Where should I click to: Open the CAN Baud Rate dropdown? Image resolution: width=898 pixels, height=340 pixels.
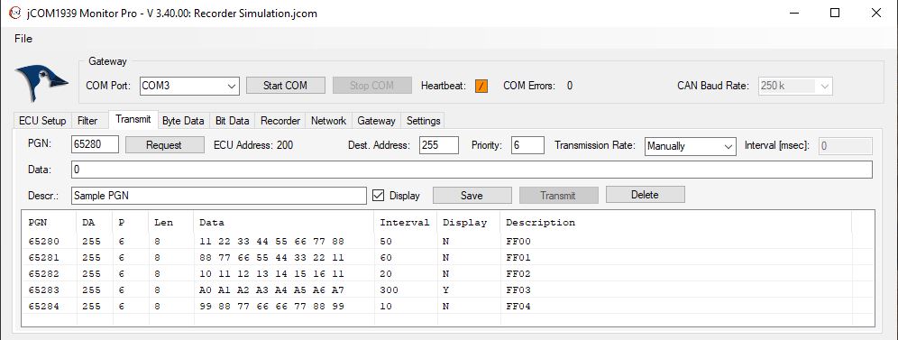tap(795, 86)
